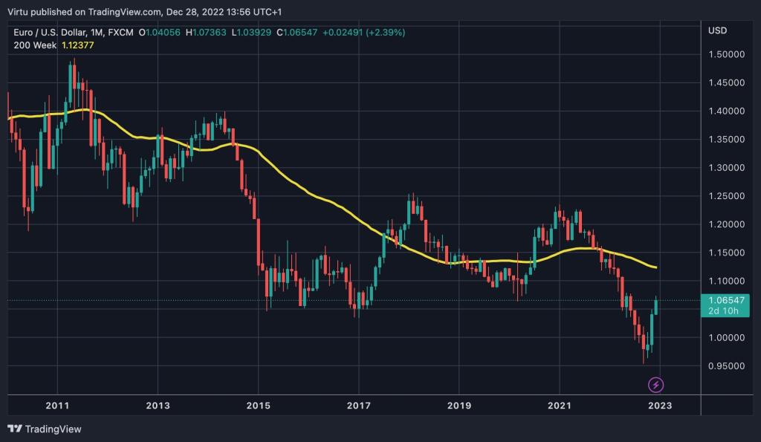Click the latest green candle near 2023
Viewport: 761px width, 442px height.
[x=656, y=307]
